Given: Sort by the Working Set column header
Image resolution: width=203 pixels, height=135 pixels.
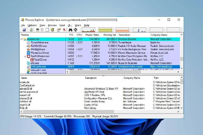Looking at the screenshot, I should tap(109, 35).
